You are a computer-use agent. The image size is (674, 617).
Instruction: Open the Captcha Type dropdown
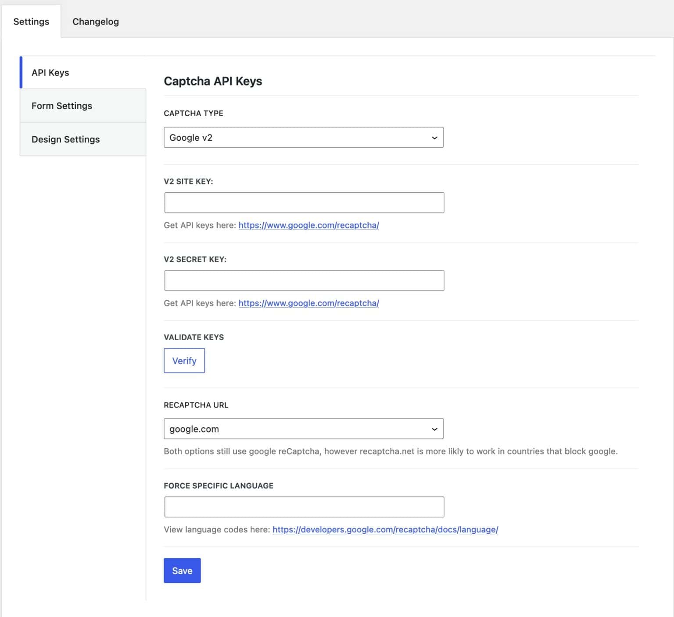point(304,138)
